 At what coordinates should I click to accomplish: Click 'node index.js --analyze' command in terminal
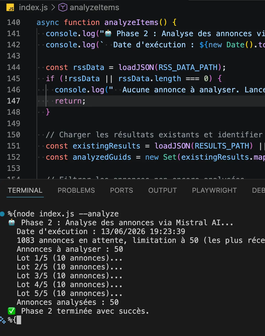68,214
